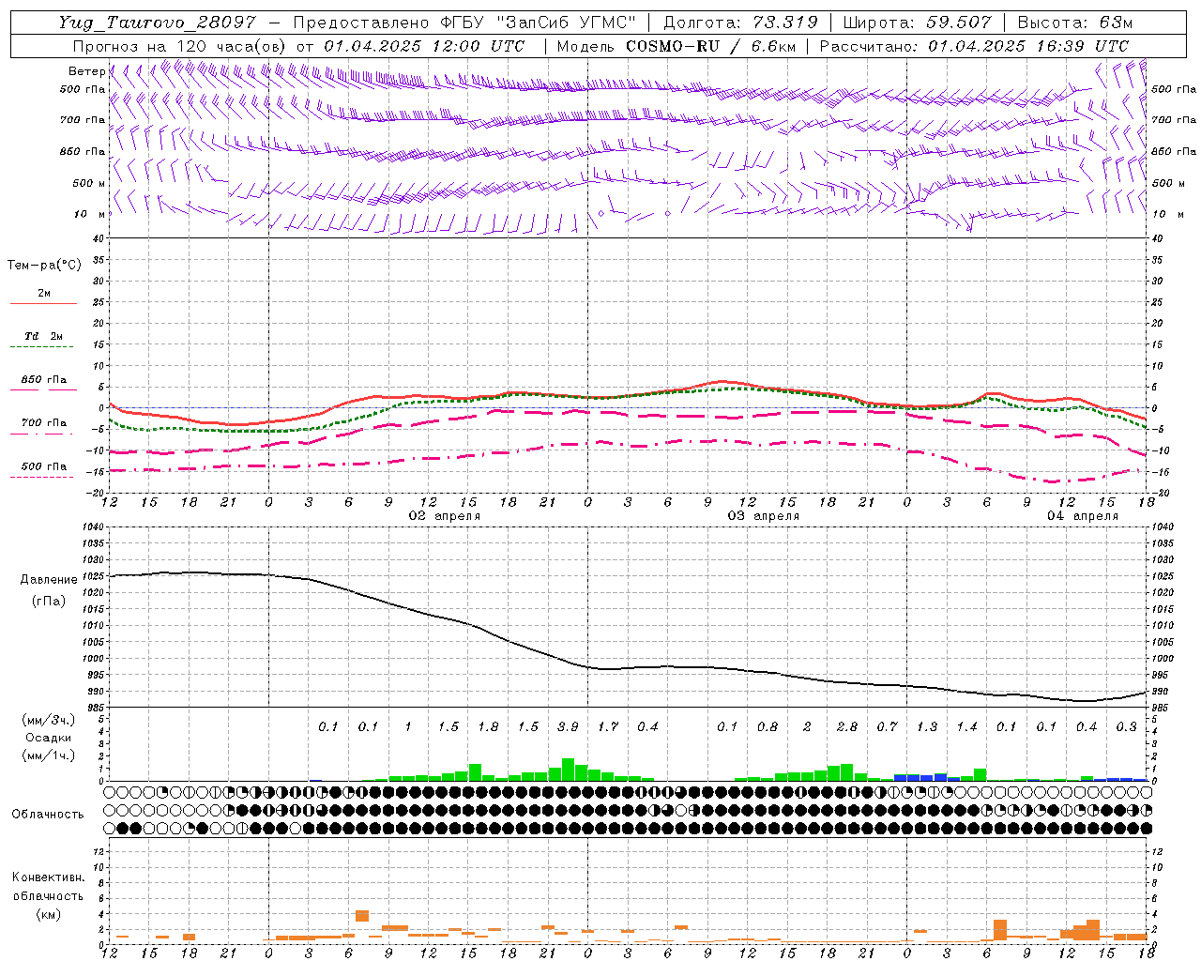The width and height of the screenshot is (1201, 961).
Task: Click the 0.7 precipitation value
Action: point(888,726)
